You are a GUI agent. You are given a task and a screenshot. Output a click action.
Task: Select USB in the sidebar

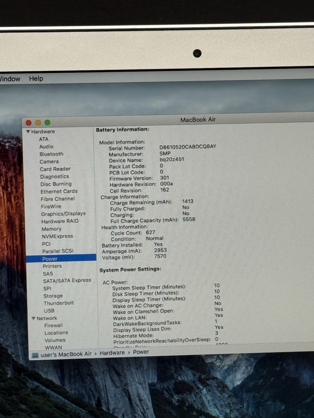tap(49, 311)
